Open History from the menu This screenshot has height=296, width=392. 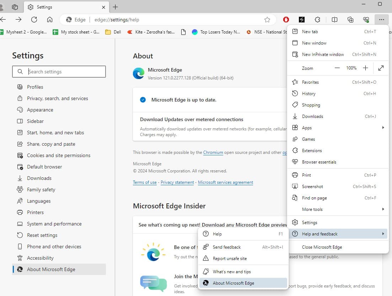(338, 93)
